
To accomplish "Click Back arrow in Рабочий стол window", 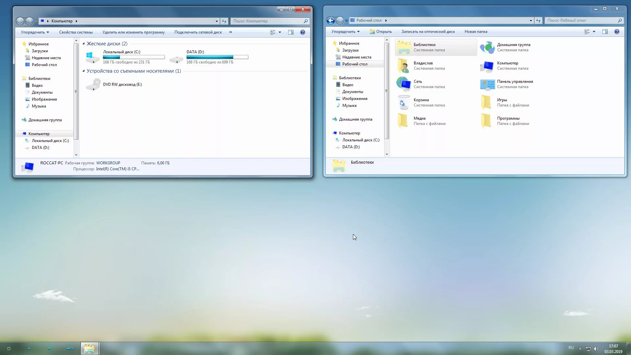I will coord(331,20).
